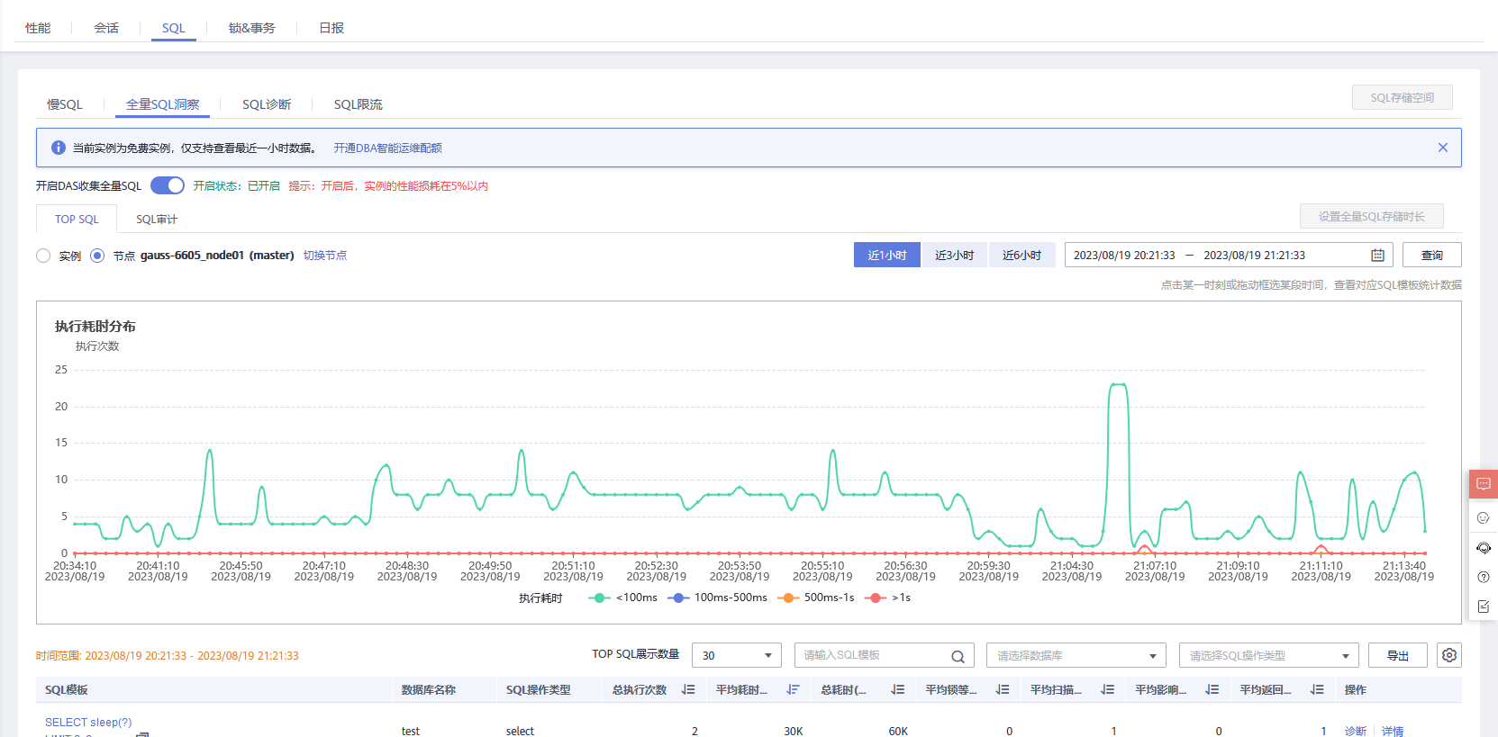Select the 近6小时 time range button

click(1022, 255)
